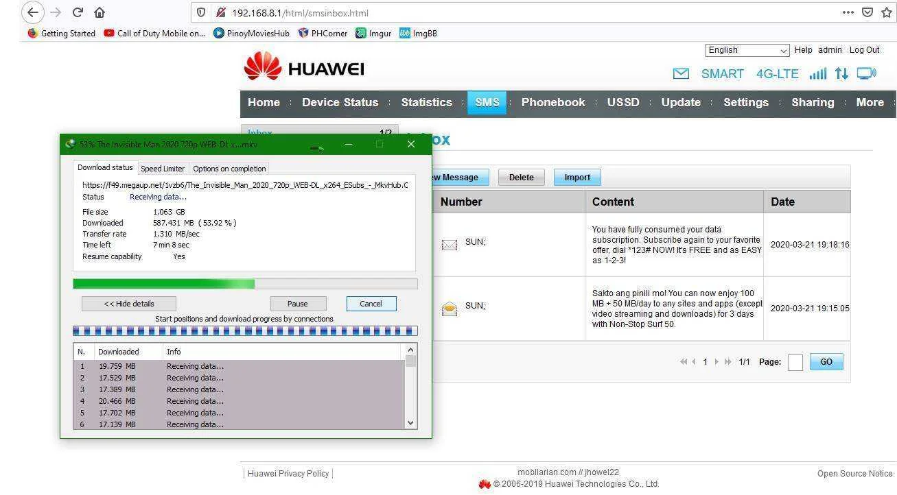The height and width of the screenshot is (495, 897).
Task: Click the Import button
Action: pyautogui.click(x=577, y=178)
